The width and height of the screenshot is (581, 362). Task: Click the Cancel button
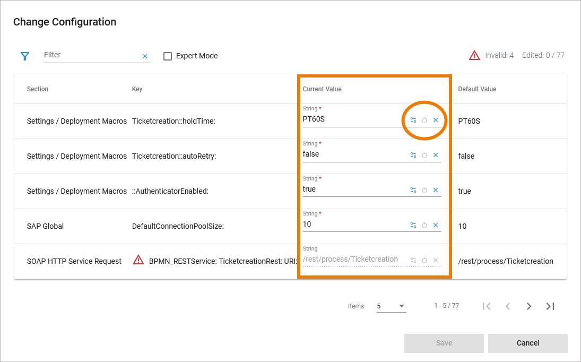pyautogui.click(x=527, y=343)
